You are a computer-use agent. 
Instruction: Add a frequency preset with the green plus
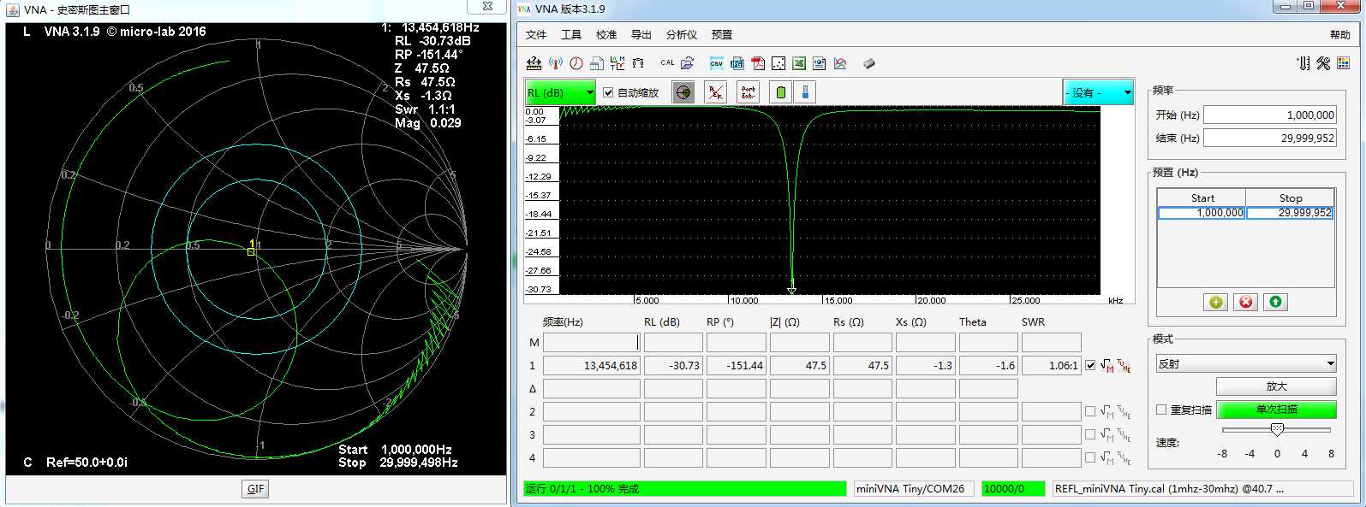click(x=1216, y=302)
